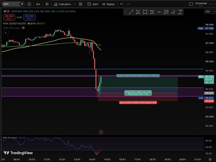Select the parallel lines Fib tool
This screenshot has height=162, width=216.
(x=166, y=12)
